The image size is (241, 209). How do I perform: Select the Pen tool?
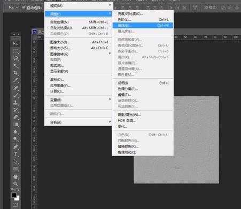15,146
